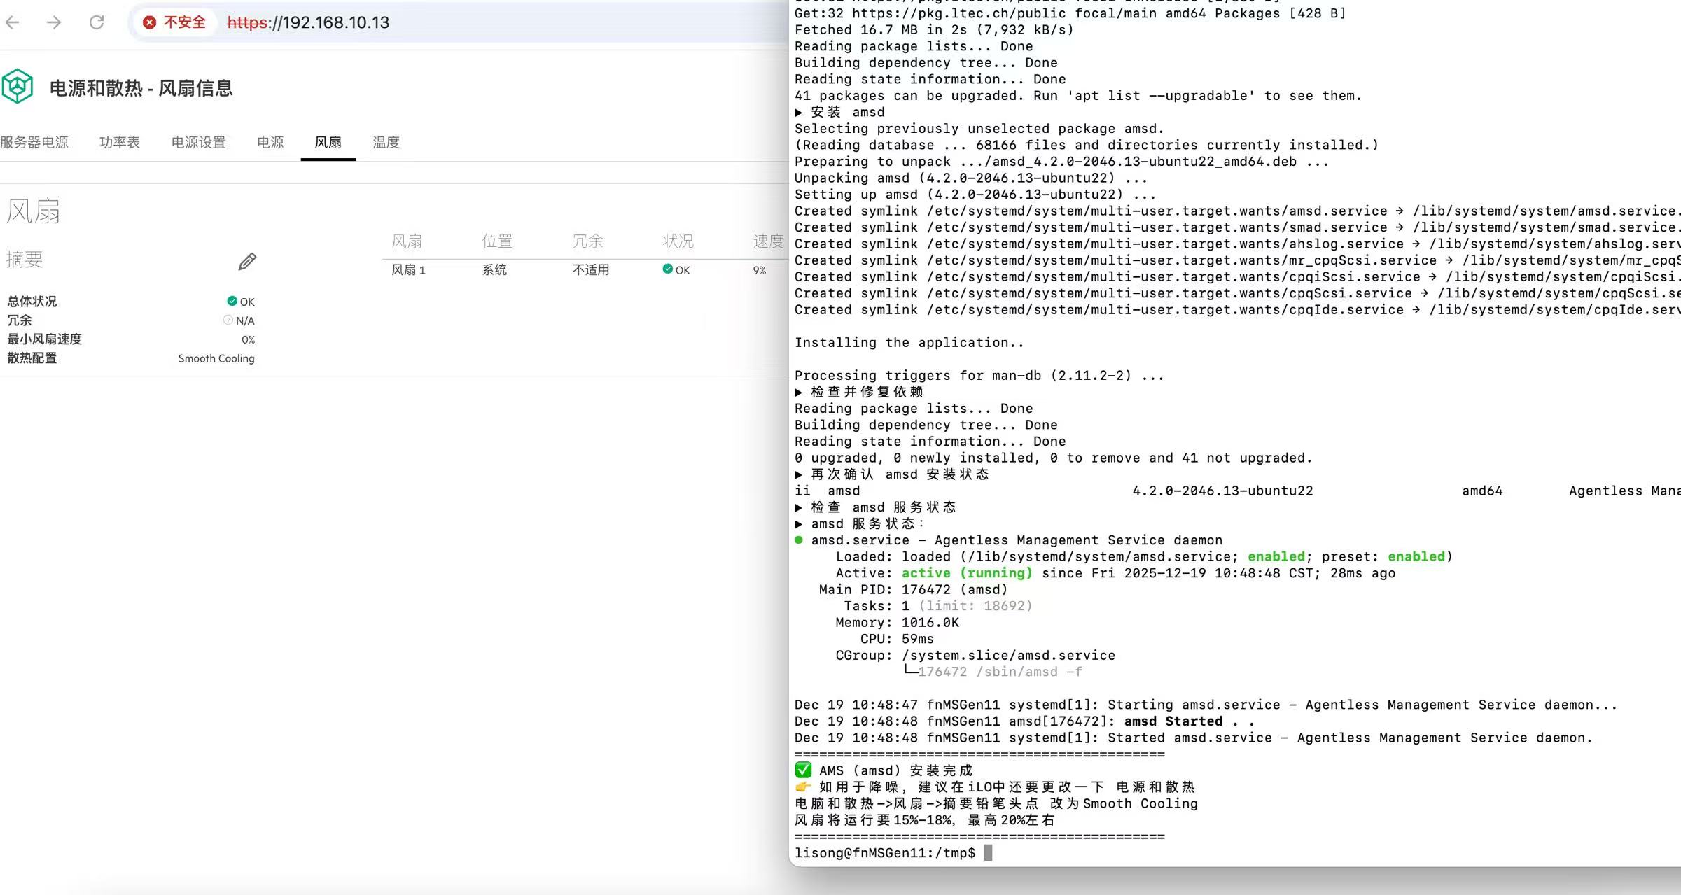Click the 位置 column header
This screenshot has height=895, width=1681.
(497, 241)
